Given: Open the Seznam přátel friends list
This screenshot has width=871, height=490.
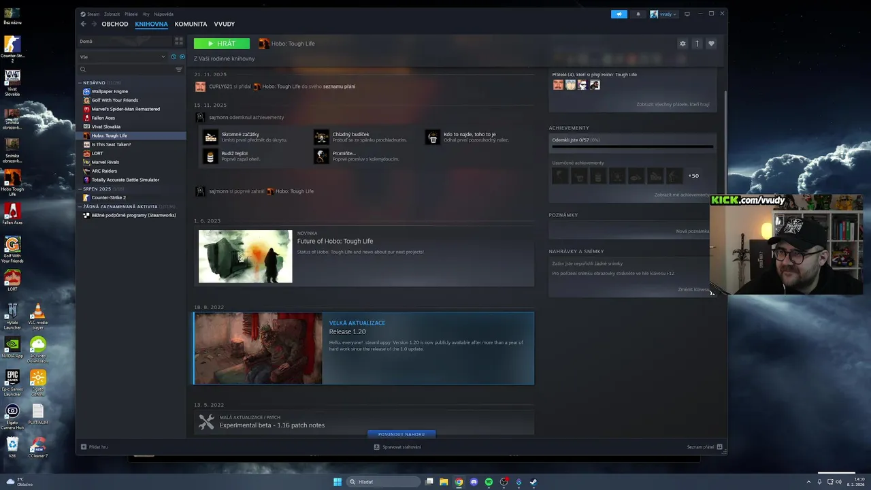Looking at the screenshot, I should point(704,447).
